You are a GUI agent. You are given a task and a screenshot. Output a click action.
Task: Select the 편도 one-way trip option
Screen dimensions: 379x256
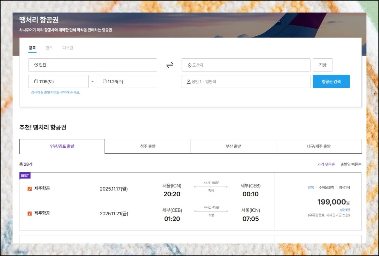pyautogui.click(x=49, y=48)
